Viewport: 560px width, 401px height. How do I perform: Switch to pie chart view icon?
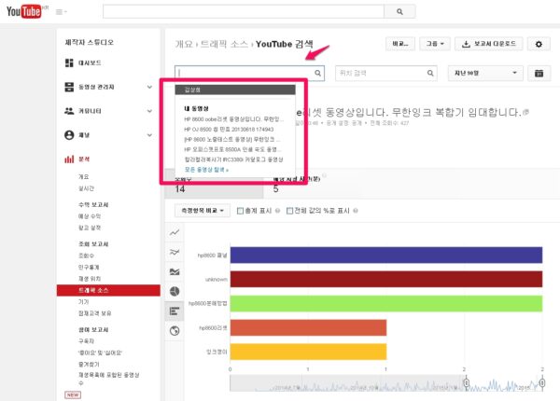click(175, 292)
